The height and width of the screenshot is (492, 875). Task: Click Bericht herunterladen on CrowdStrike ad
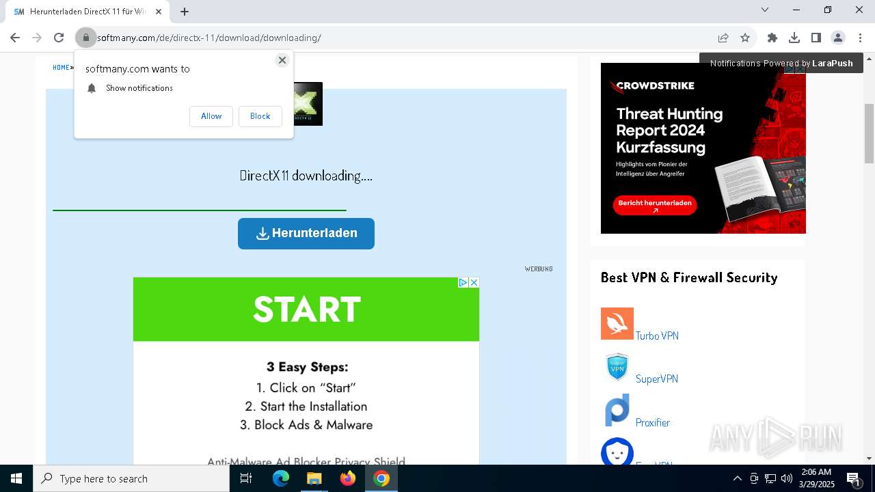click(655, 206)
